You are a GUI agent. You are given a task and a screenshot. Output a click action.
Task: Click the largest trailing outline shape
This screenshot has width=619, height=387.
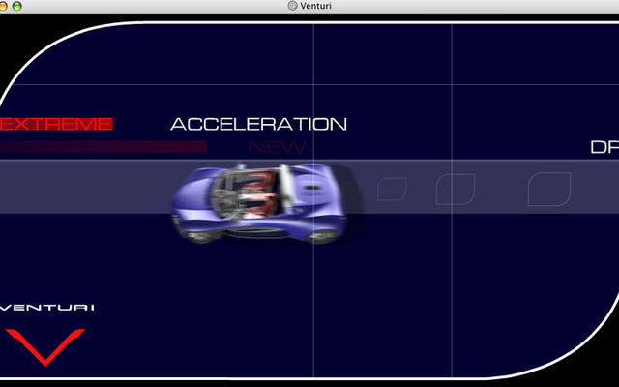(549, 190)
